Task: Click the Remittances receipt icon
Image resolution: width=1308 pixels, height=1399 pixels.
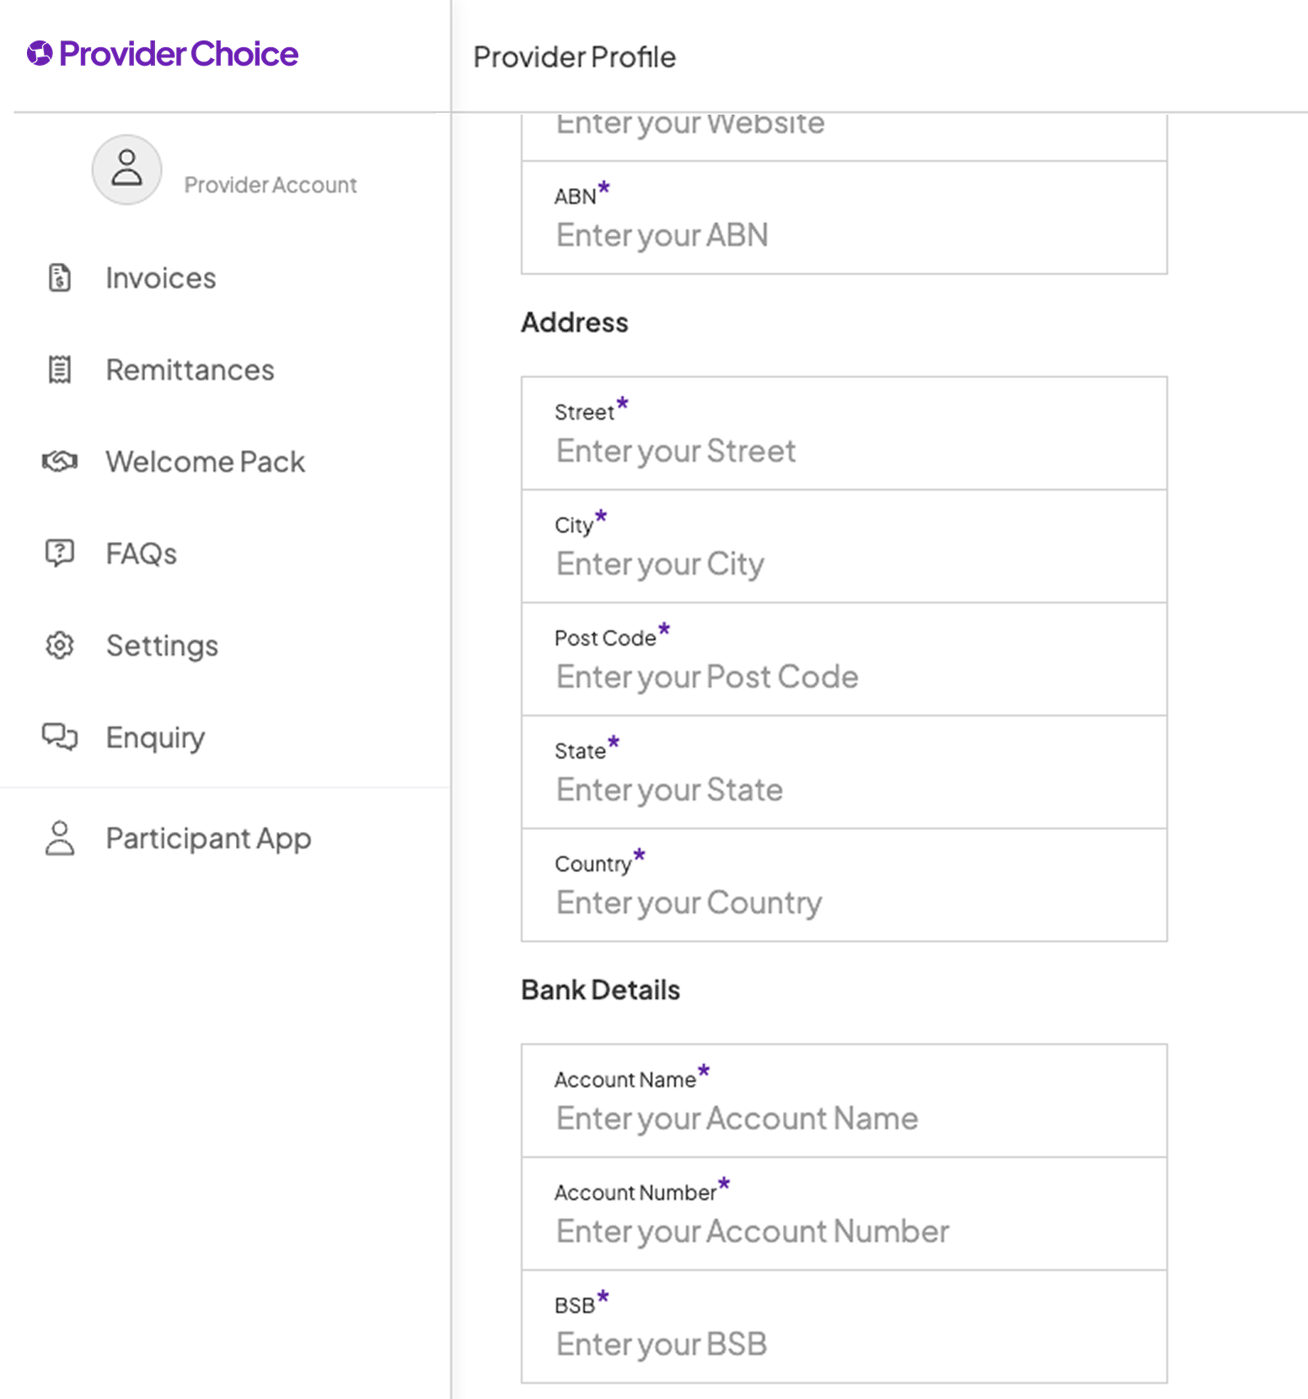Action: (60, 369)
